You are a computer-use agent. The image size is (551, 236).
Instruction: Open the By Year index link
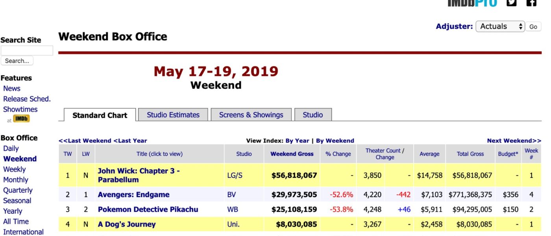pyautogui.click(x=298, y=140)
